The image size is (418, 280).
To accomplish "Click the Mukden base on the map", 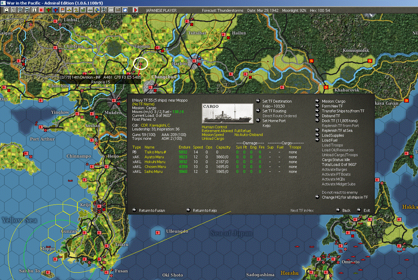I will pos(114,101).
